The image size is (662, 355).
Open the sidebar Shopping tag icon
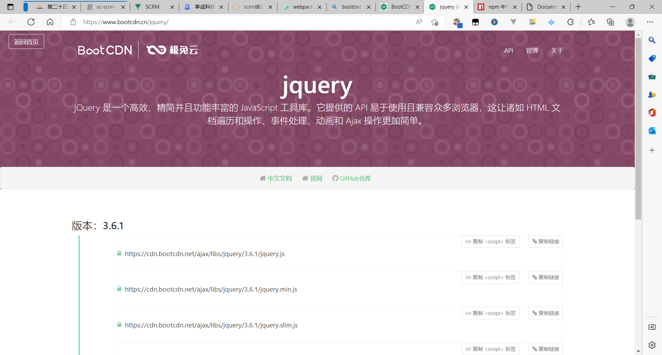coord(652,58)
